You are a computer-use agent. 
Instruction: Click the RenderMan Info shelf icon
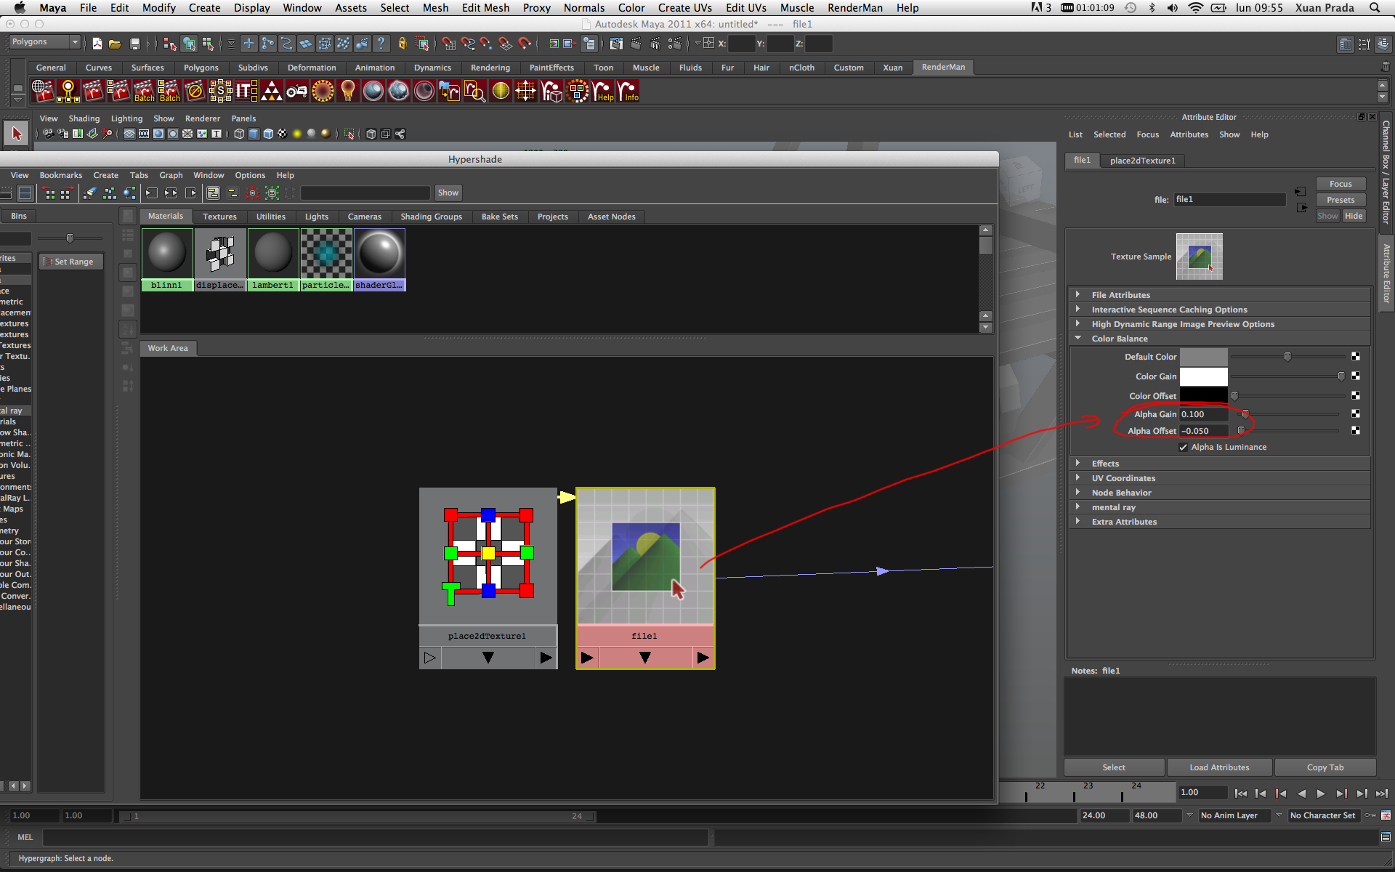click(628, 92)
